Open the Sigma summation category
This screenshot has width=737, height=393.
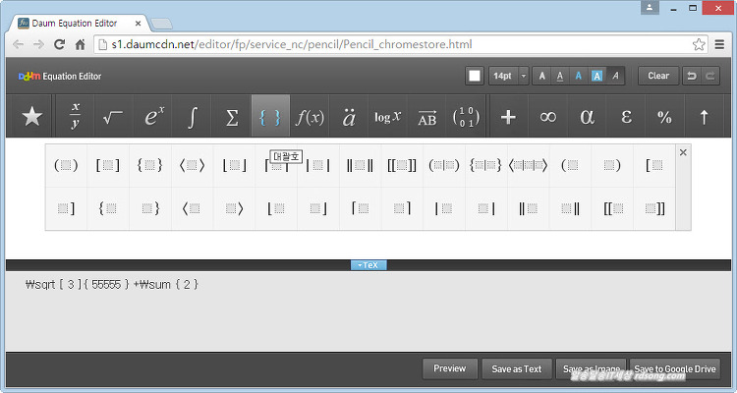(x=232, y=117)
